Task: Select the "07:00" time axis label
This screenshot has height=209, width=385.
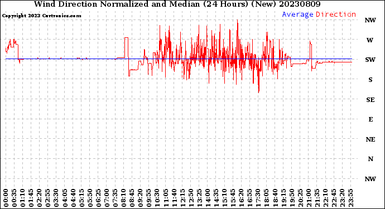Action: point(107,198)
